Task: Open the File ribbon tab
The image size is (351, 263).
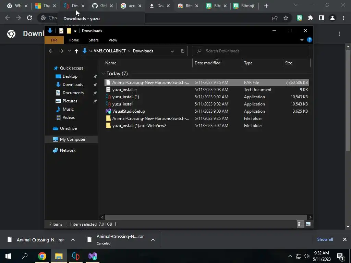Action: pyautogui.click(x=54, y=40)
